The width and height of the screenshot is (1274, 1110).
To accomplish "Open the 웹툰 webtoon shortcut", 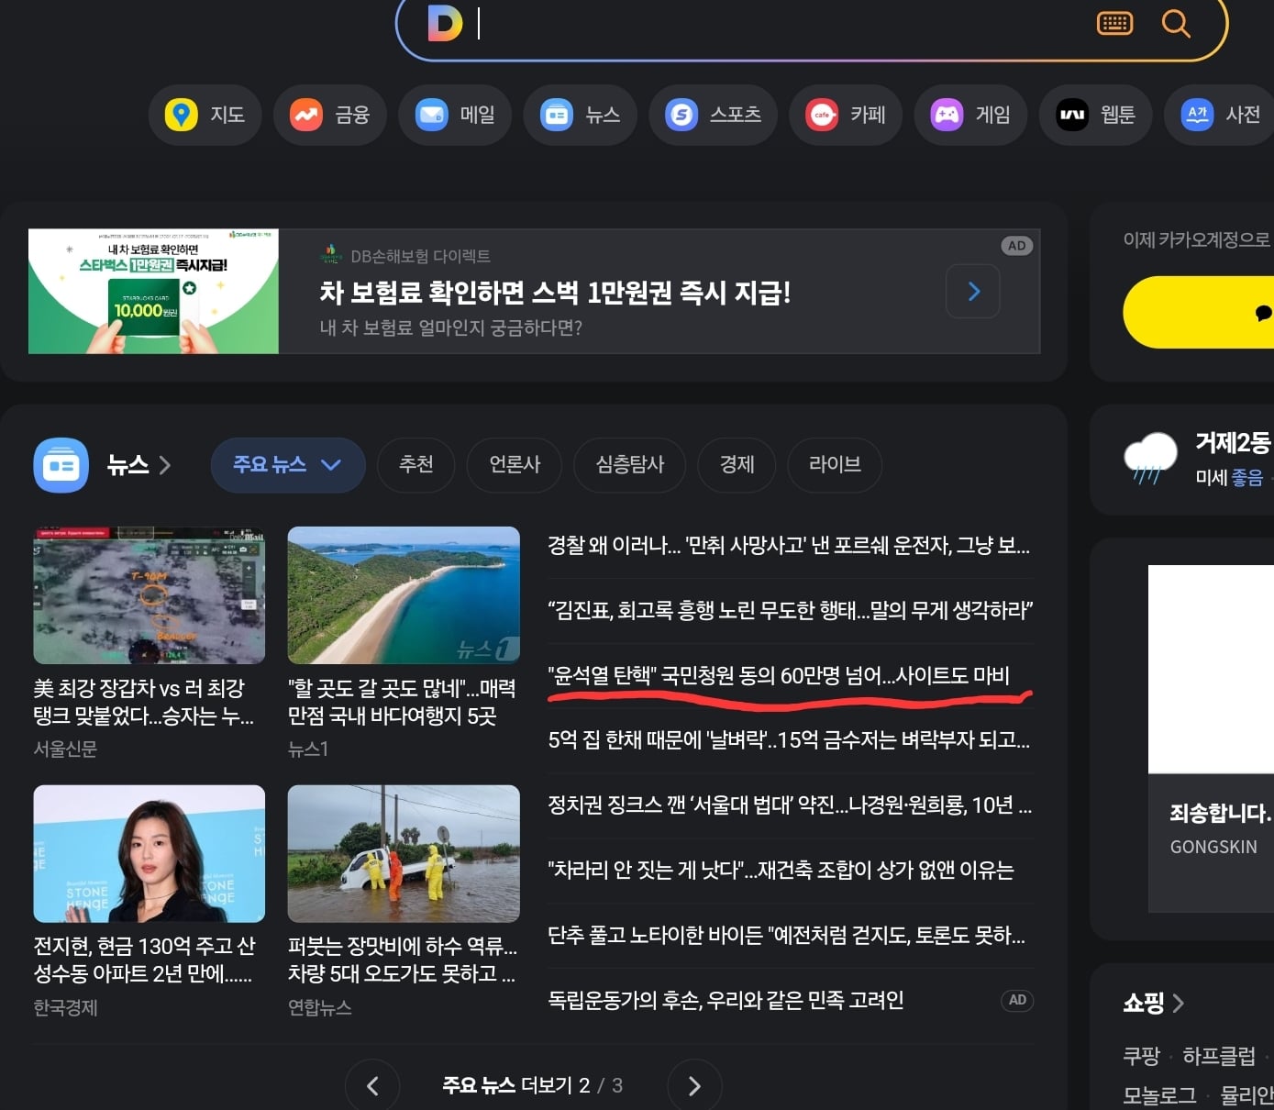I will tap(1095, 115).
